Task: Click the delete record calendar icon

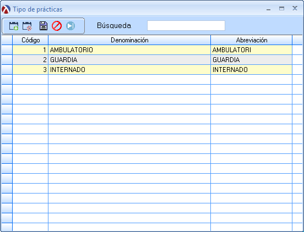Action: [27, 26]
